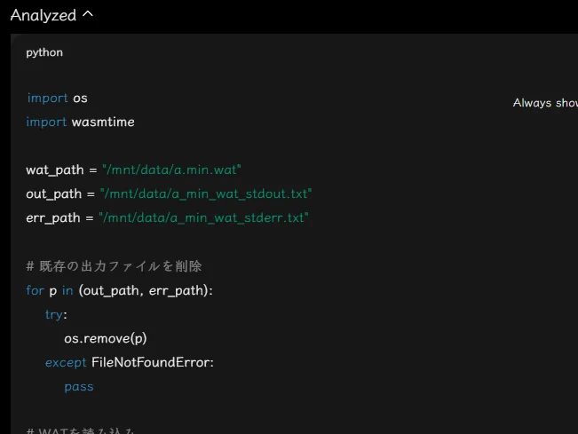Click the os.remove(p) call
The width and height of the screenshot is (578, 434).
coord(106,338)
